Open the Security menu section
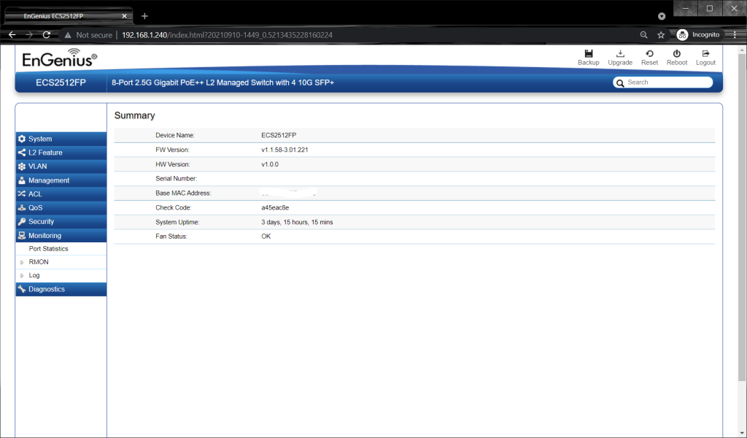The image size is (747, 438). click(x=61, y=222)
